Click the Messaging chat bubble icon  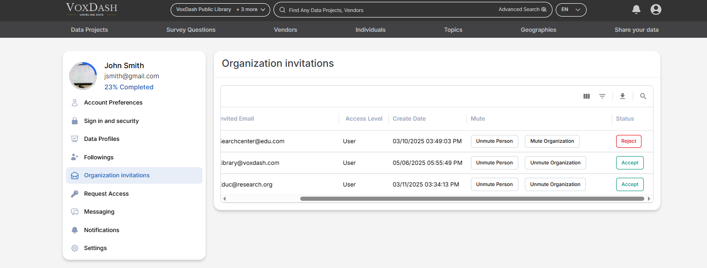click(75, 212)
